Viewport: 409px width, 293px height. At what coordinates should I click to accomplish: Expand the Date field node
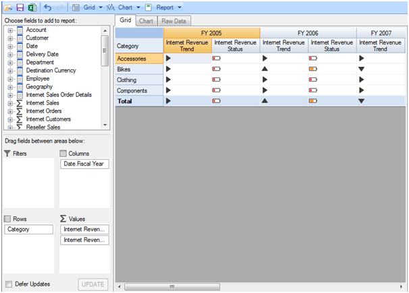pyautogui.click(x=10, y=46)
